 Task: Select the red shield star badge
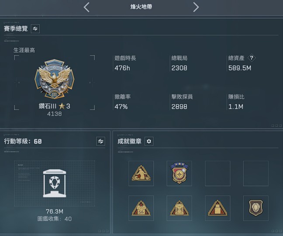pos(179,174)
